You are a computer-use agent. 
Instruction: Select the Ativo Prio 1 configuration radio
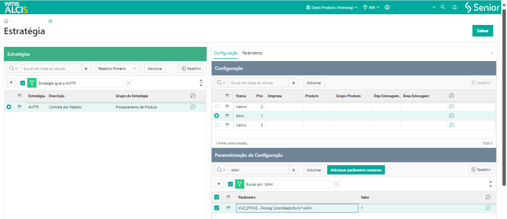pyautogui.click(x=217, y=116)
